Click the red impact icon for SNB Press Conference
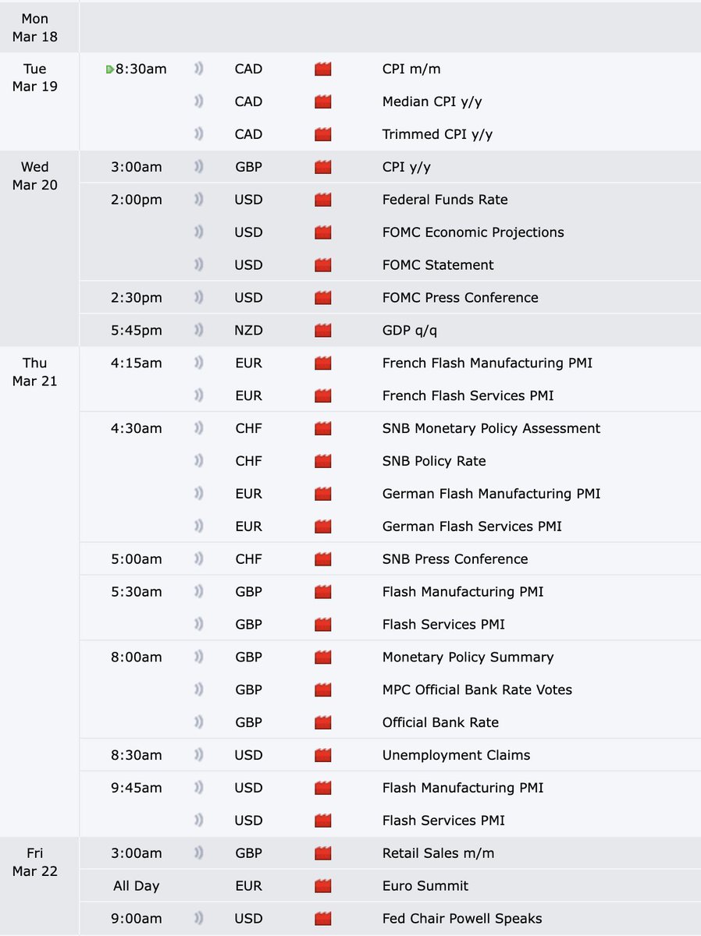 point(323,559)
